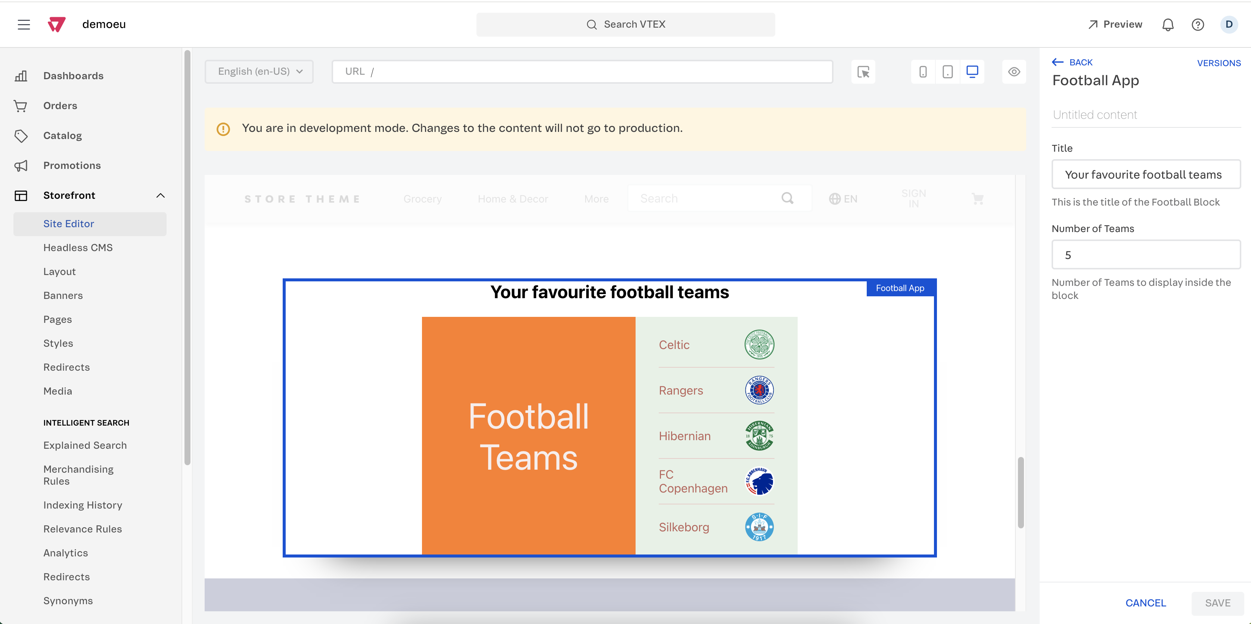Click the VTEX notification bell icon
The image size is (1251, 624).
click(1168, 23)
